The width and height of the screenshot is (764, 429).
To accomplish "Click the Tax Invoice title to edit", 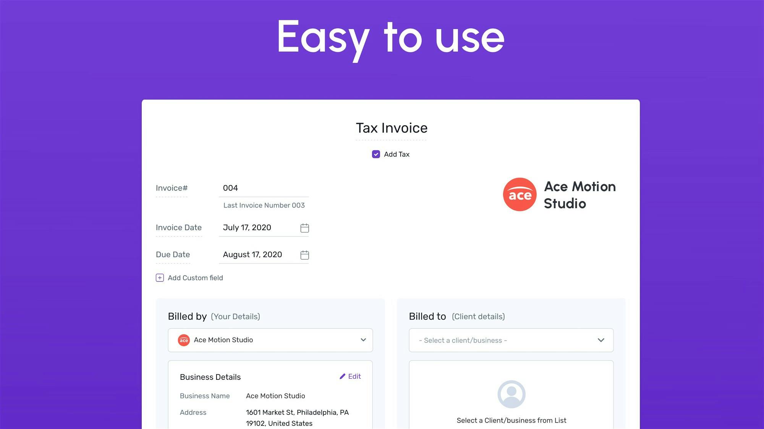I will 392,128.
